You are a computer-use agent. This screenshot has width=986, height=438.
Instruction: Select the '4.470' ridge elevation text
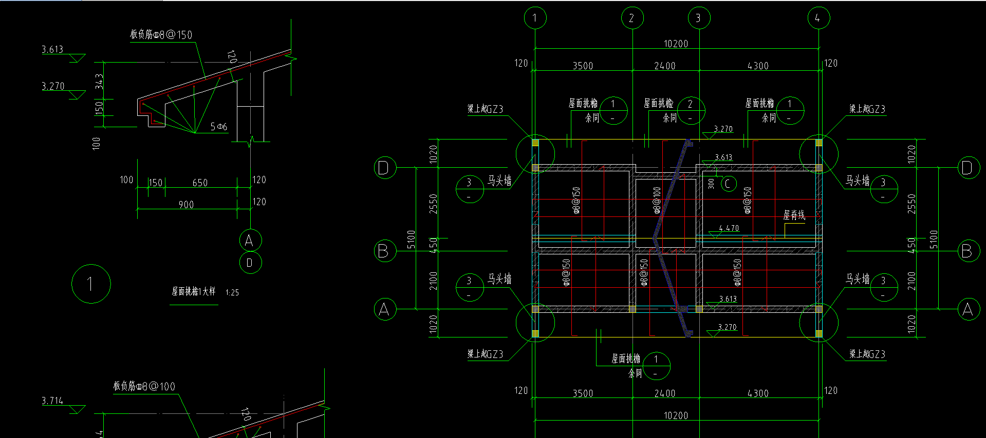pos(729,228)
